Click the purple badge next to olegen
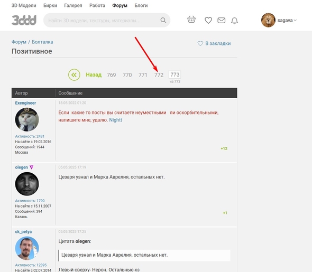This screenshot has height=272, width=312. pyautogui.click(x=31, y=167)
